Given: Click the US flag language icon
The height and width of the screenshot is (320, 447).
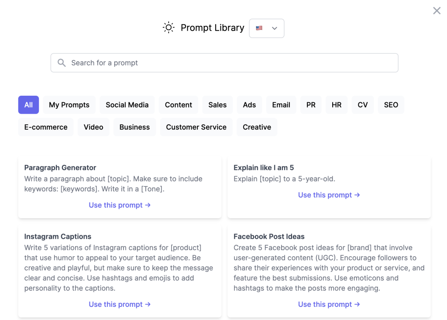Looking at the screenshot, I should pyautogui.click(x=259, y=28).
